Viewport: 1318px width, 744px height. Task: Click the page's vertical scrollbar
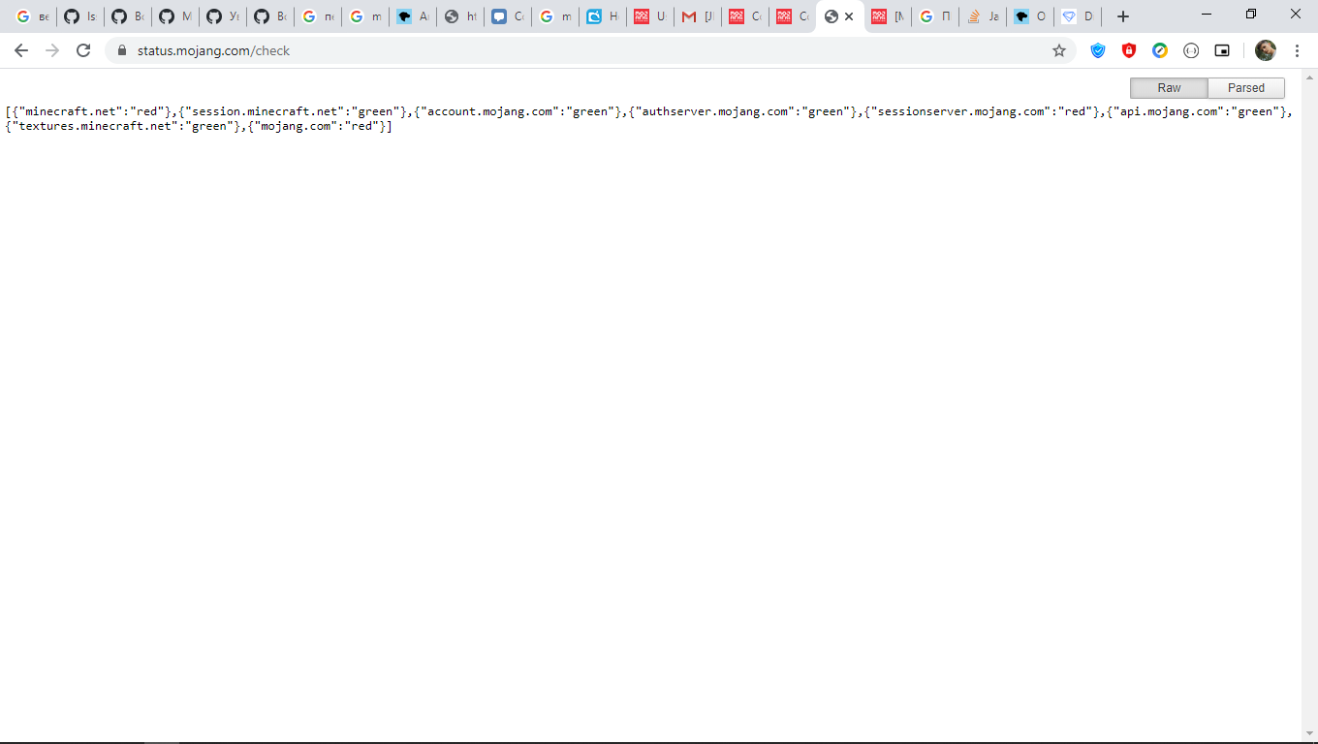click(1309, 405)
